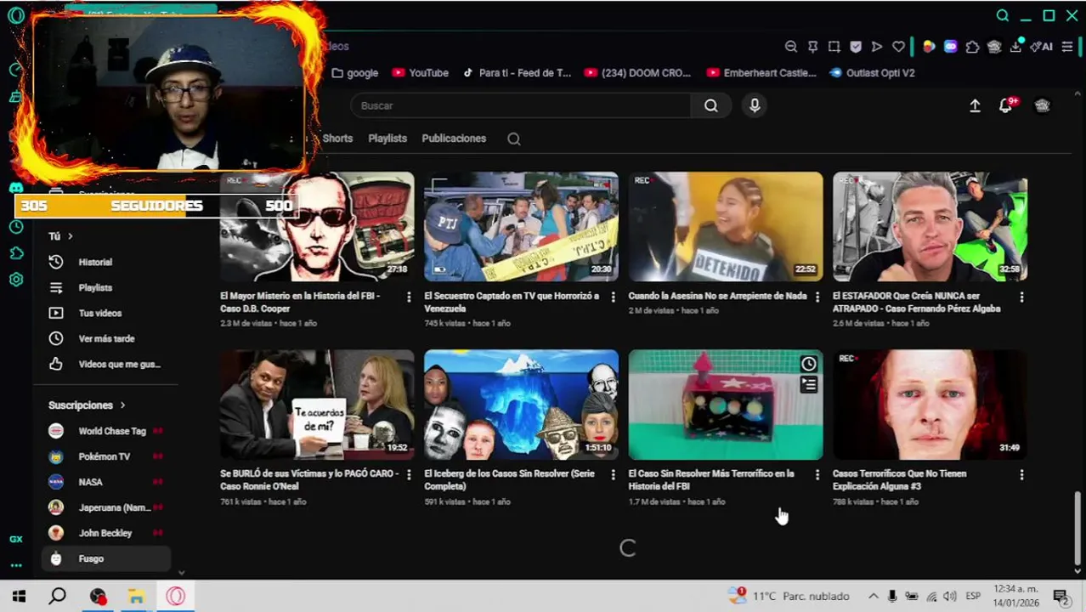Open the extensions puzzle icon in the toolbar
The image size is (1086, 612).
click(x=972, y=47)
